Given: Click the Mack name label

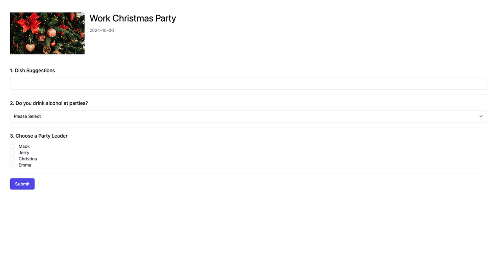Looking at the screenshot, I should pos(24,146).
